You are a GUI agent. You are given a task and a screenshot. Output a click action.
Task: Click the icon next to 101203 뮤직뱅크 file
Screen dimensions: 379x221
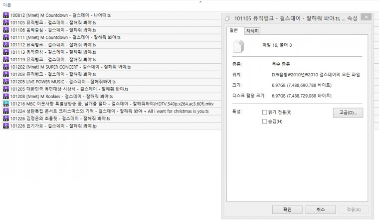(x=6, y=74)
